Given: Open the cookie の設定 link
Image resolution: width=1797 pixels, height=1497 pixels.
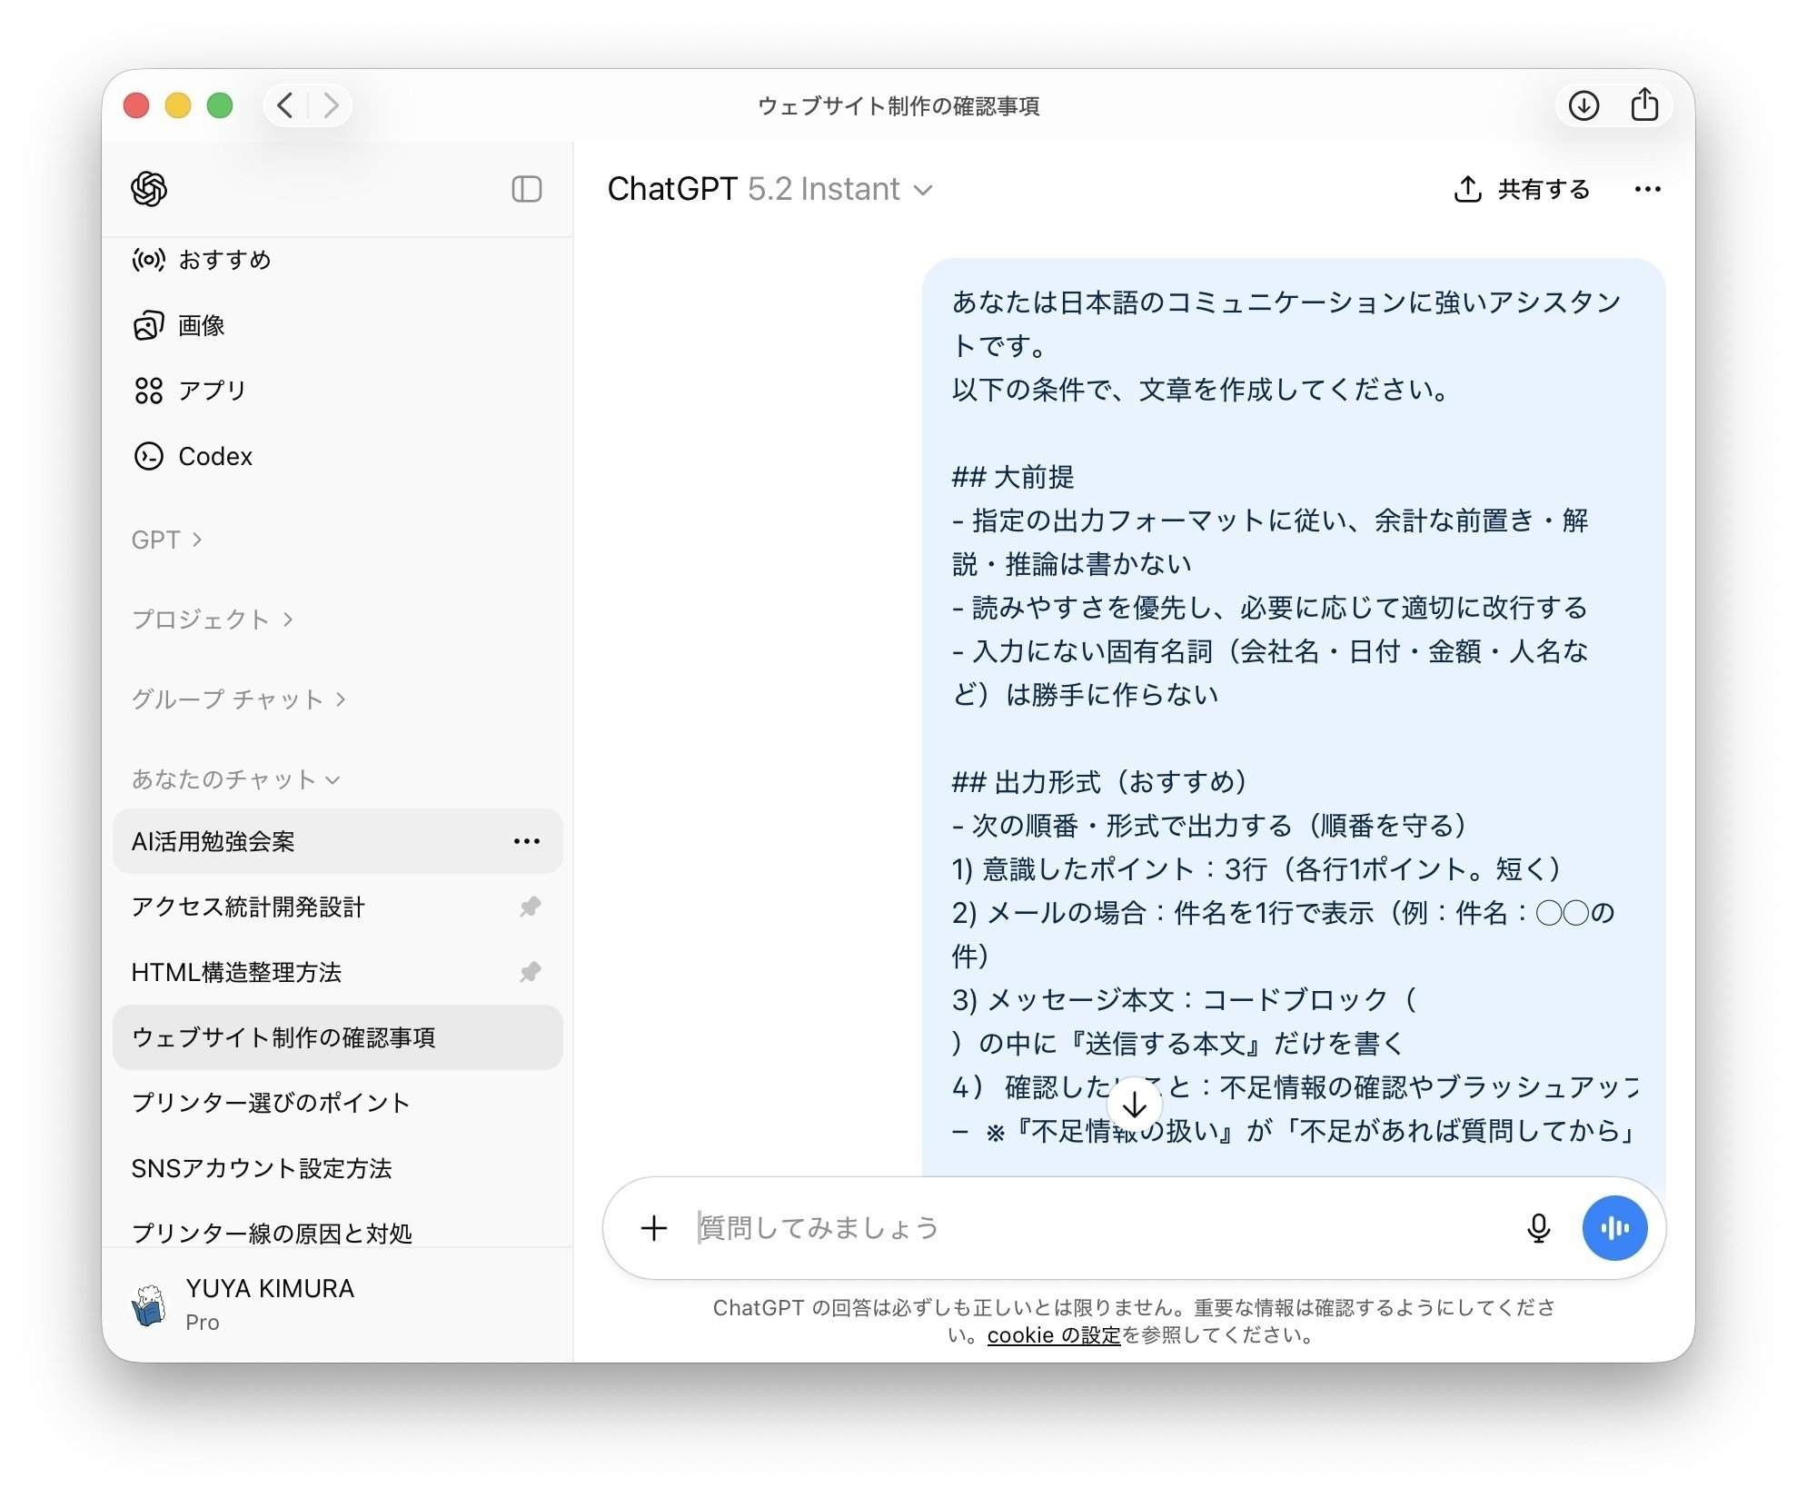Looking at the screenshot, I should [x=1054, y=1335].
